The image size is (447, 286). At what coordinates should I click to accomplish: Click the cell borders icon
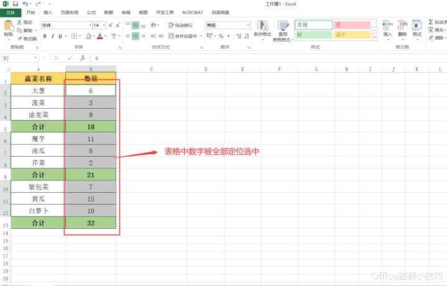74,36
